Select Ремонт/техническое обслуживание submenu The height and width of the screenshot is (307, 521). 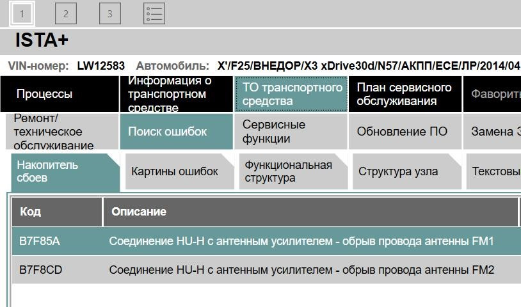[62, 131]
